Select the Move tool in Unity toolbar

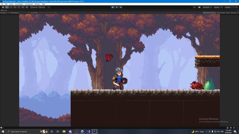[7, 7]
